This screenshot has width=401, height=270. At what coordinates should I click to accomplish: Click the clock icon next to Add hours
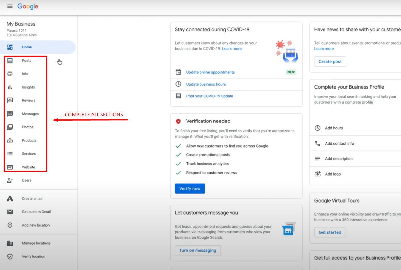click(318, 128)
